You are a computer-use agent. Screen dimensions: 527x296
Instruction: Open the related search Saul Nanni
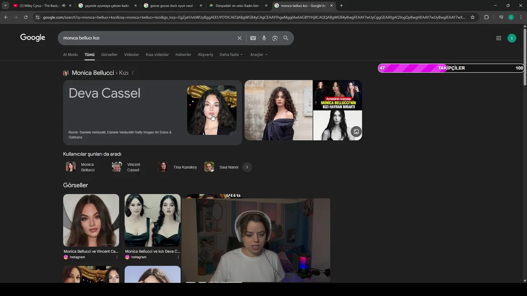[222, 167]
